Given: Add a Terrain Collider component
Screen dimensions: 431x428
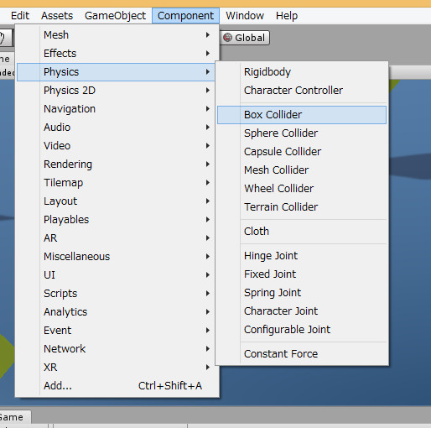Looking at the screenshot, I should click(x=302, y=207).
